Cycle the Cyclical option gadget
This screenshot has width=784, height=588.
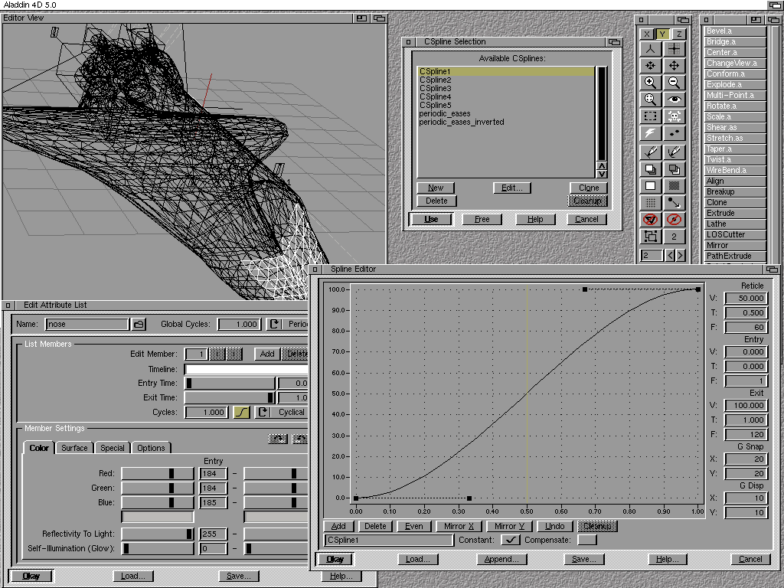(281, 412)
